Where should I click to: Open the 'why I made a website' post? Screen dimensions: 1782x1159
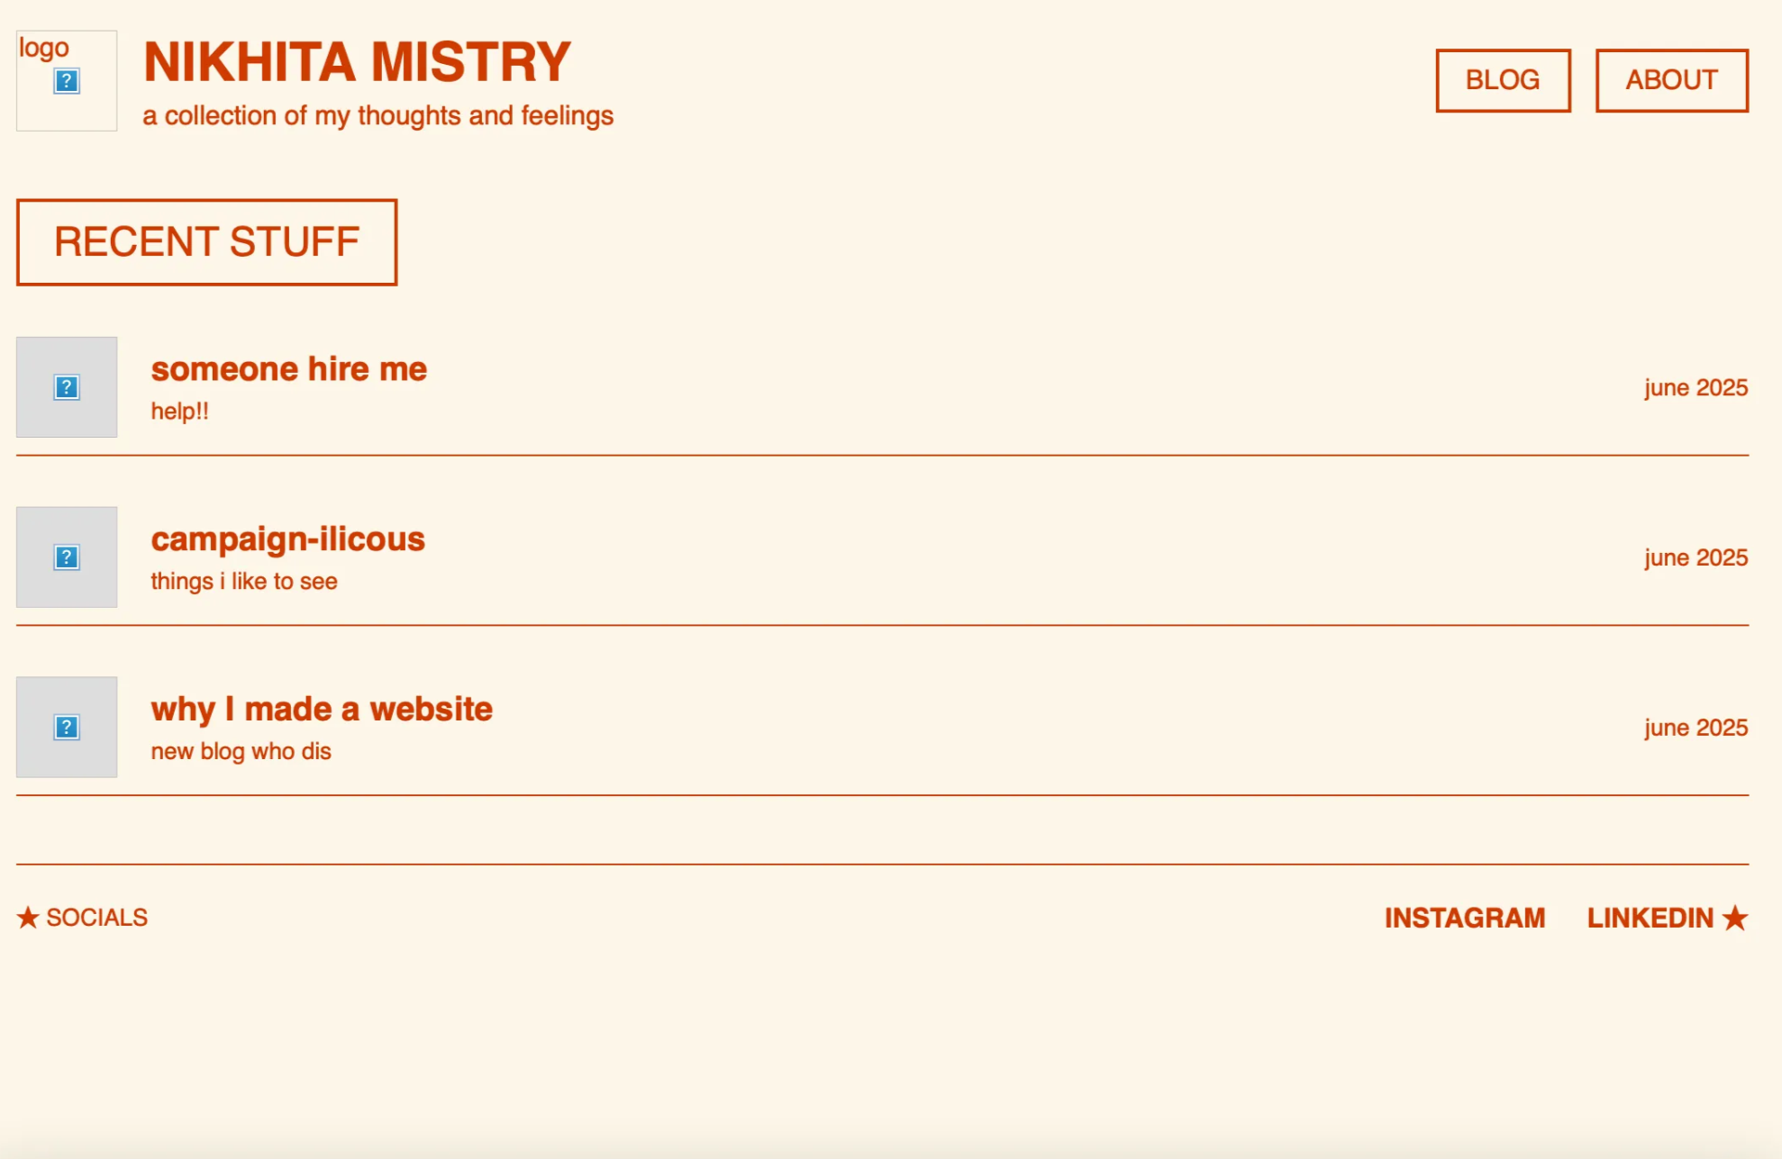(322, 710)
